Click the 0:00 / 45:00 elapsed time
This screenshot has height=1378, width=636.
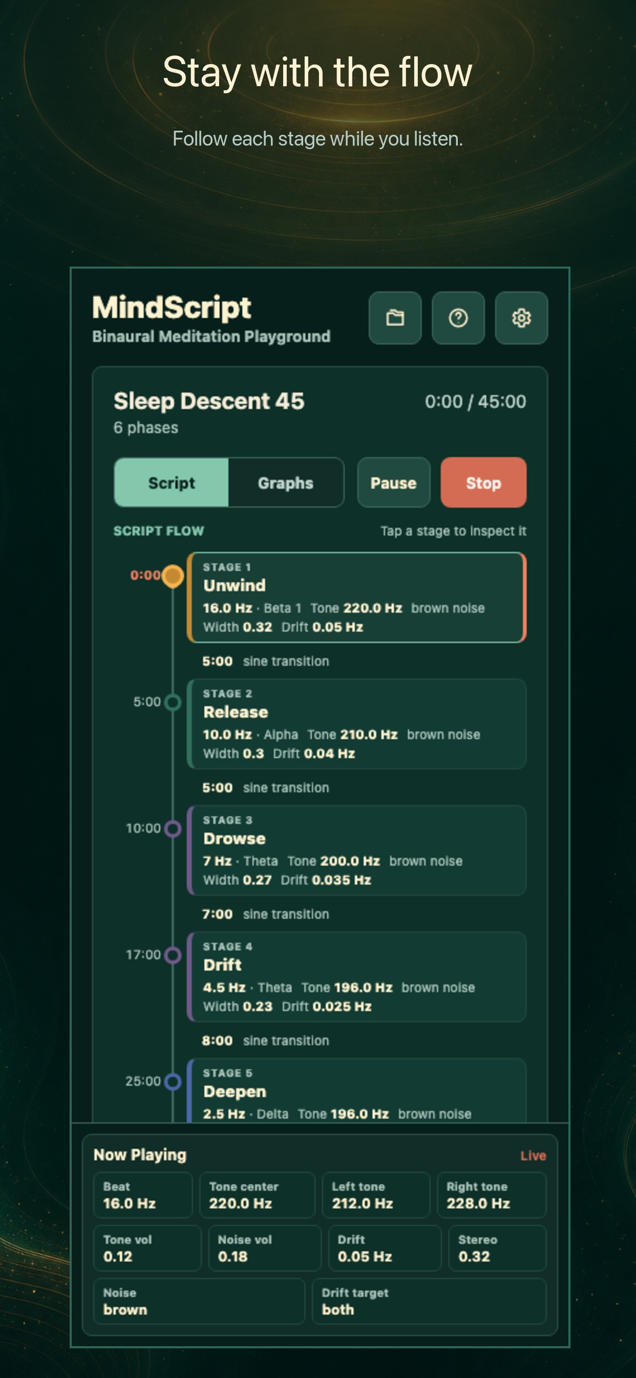tap(475, 401)
